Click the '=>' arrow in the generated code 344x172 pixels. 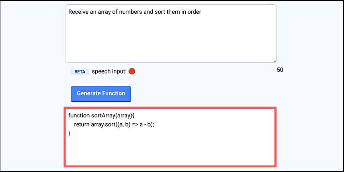click(x=135, y=125)
